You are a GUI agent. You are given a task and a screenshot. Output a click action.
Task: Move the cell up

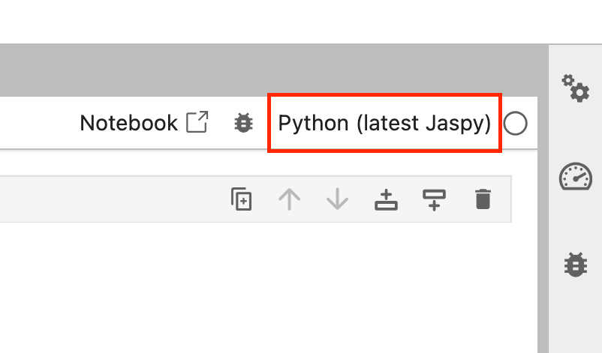pyautogui.click(x=289, y=199)
